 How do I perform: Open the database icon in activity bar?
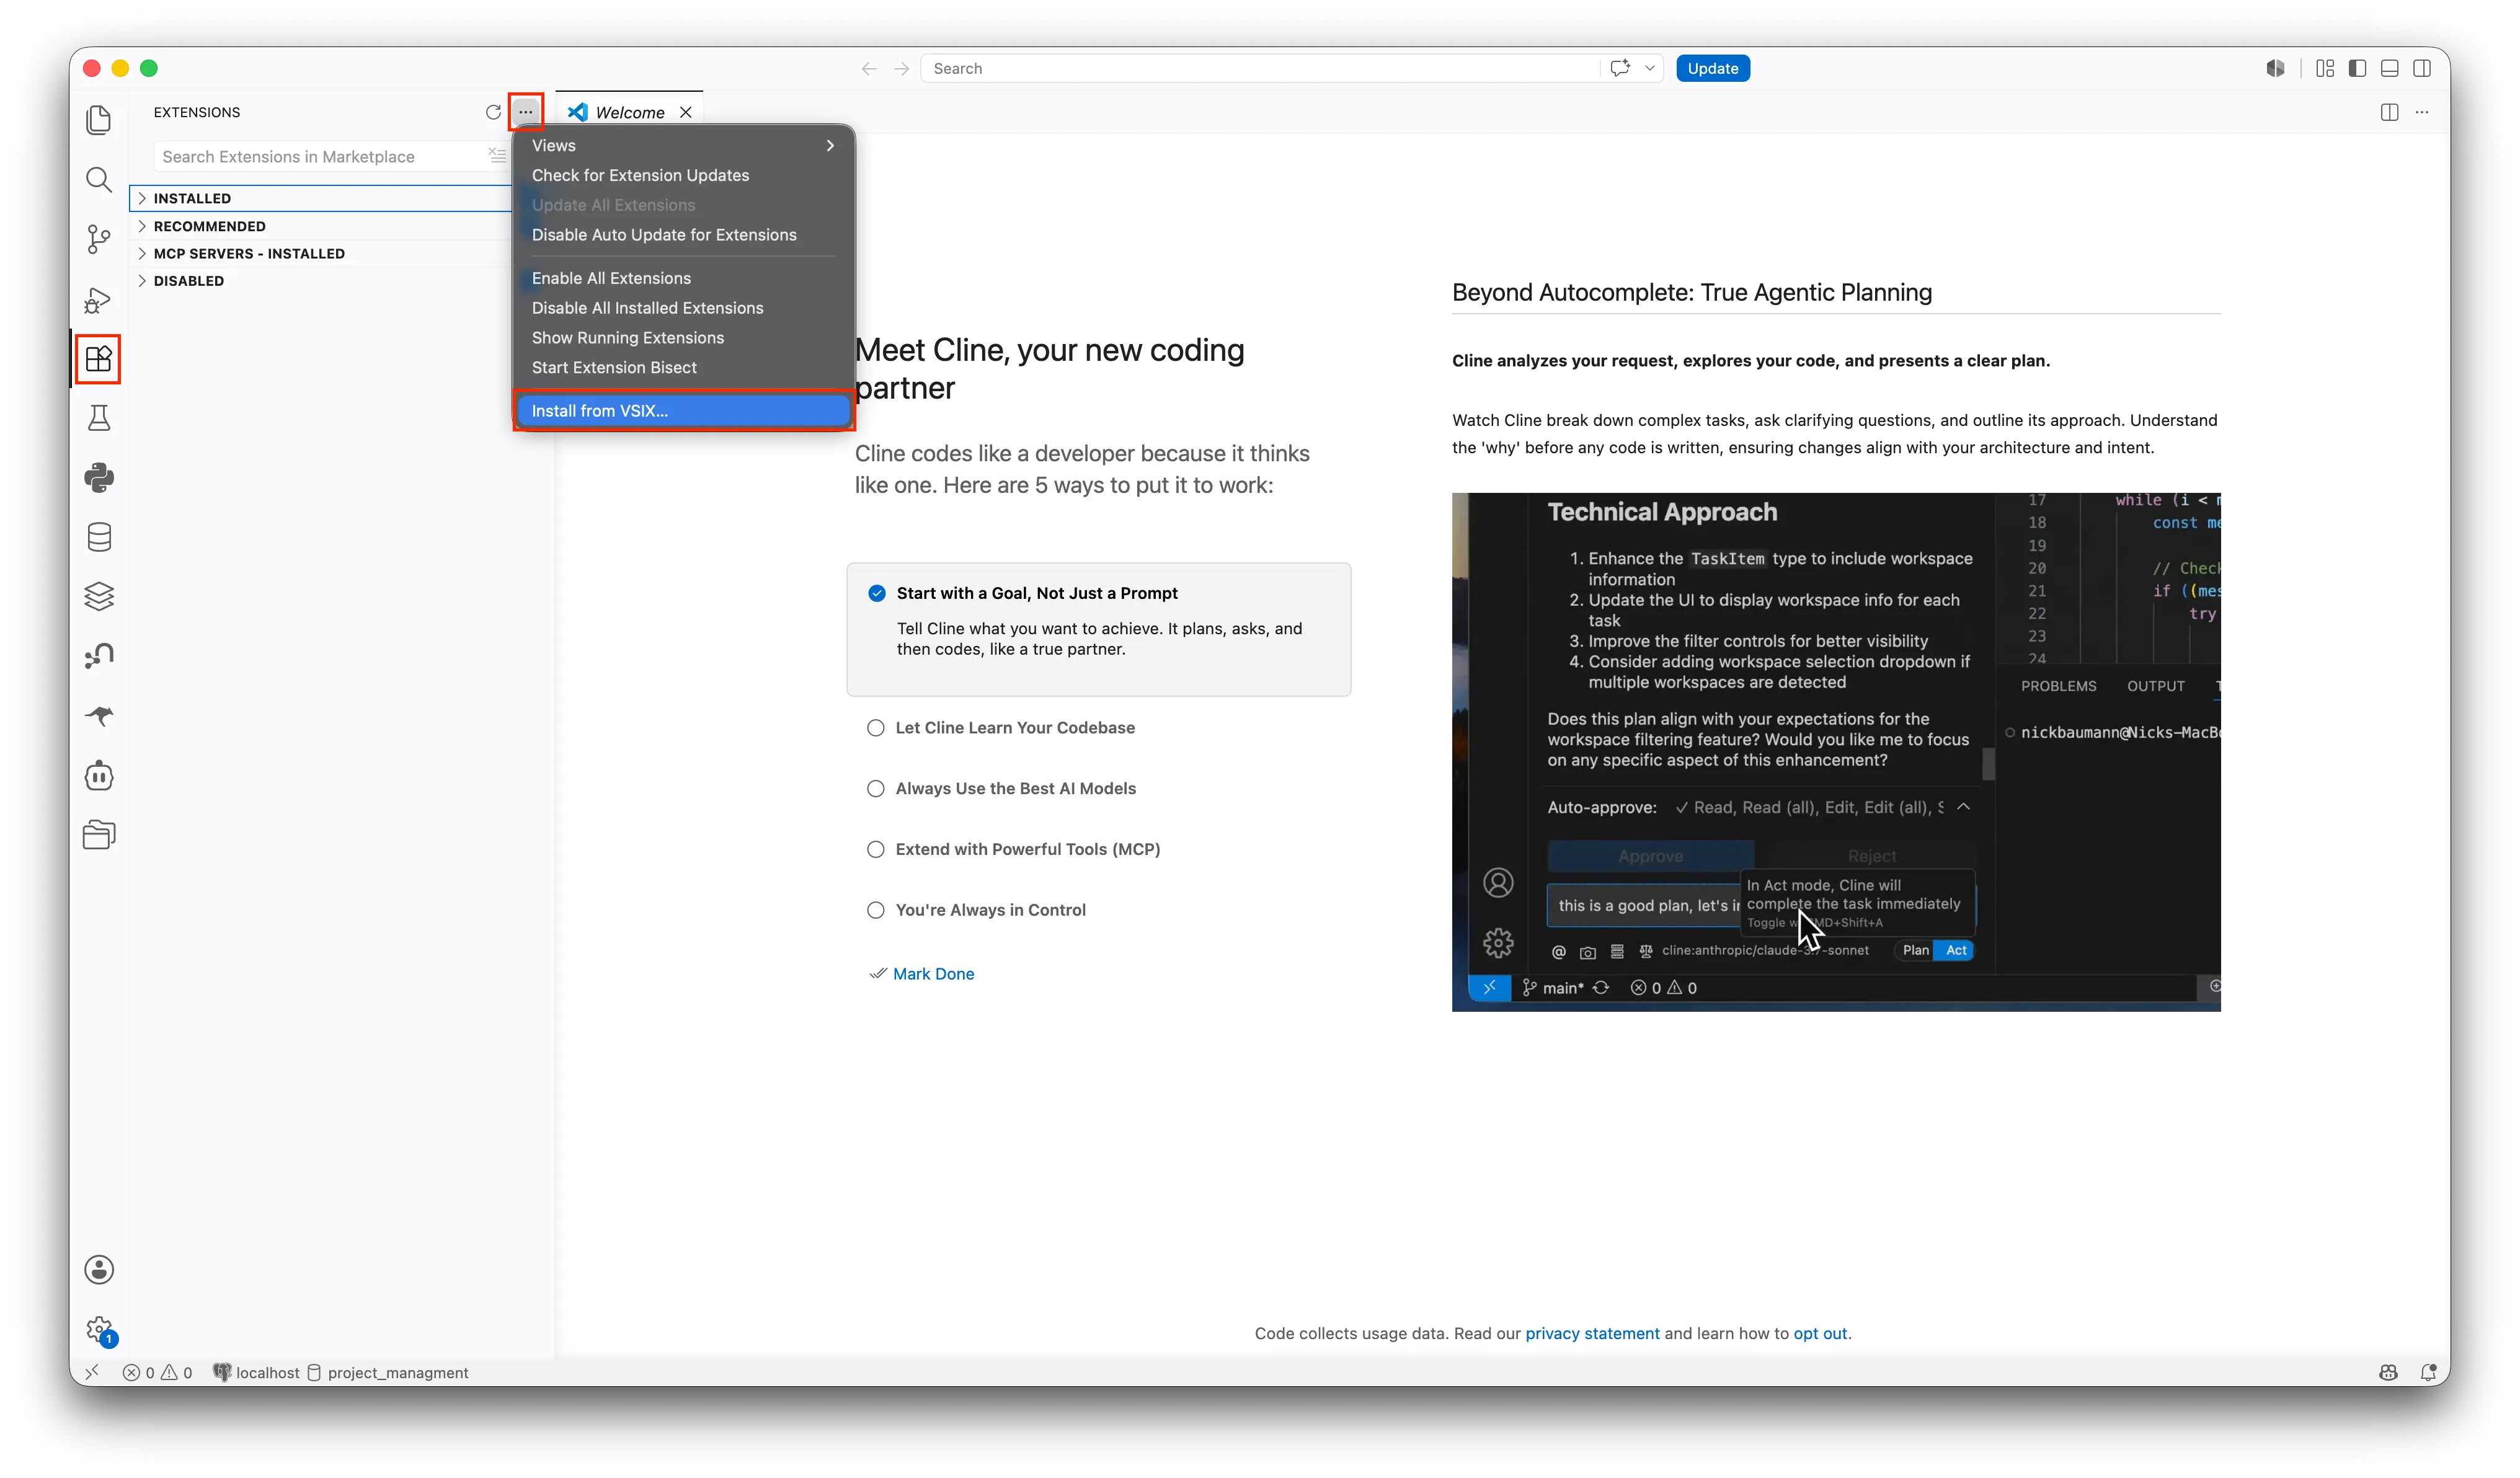98,537
